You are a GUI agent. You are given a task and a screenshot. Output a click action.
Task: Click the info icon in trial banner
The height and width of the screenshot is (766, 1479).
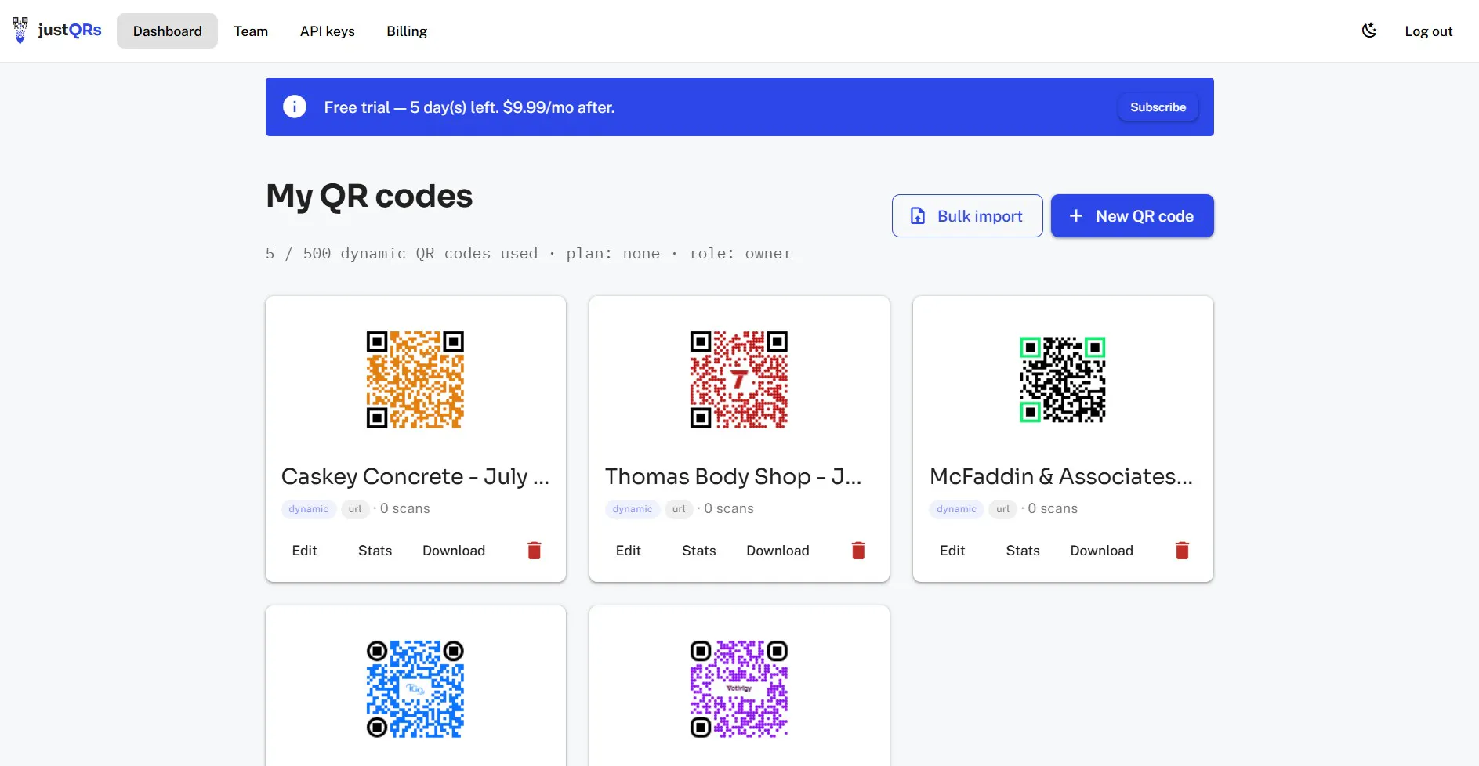[x=295, y=107]
